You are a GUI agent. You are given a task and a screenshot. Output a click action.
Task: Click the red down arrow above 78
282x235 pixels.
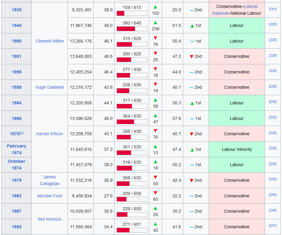[x=155, y=38]
